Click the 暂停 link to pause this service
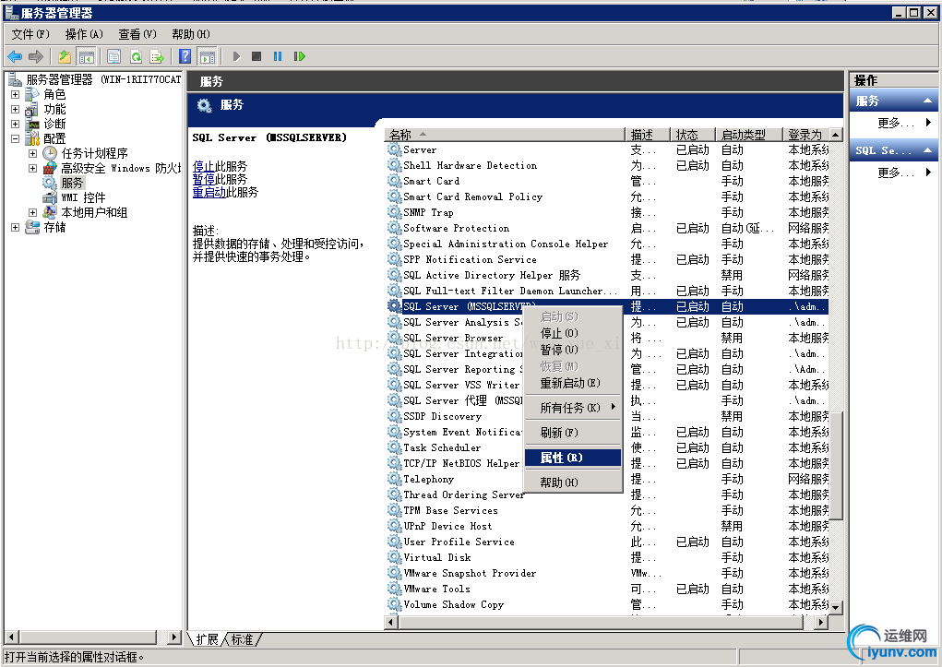Screen dimensions: 942x667 point(204,179)
